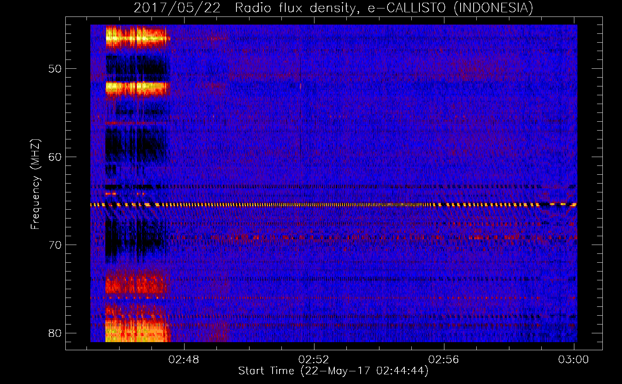Click the '02:56' time tick label
622x384 pixels.
(x=444, y=359)
